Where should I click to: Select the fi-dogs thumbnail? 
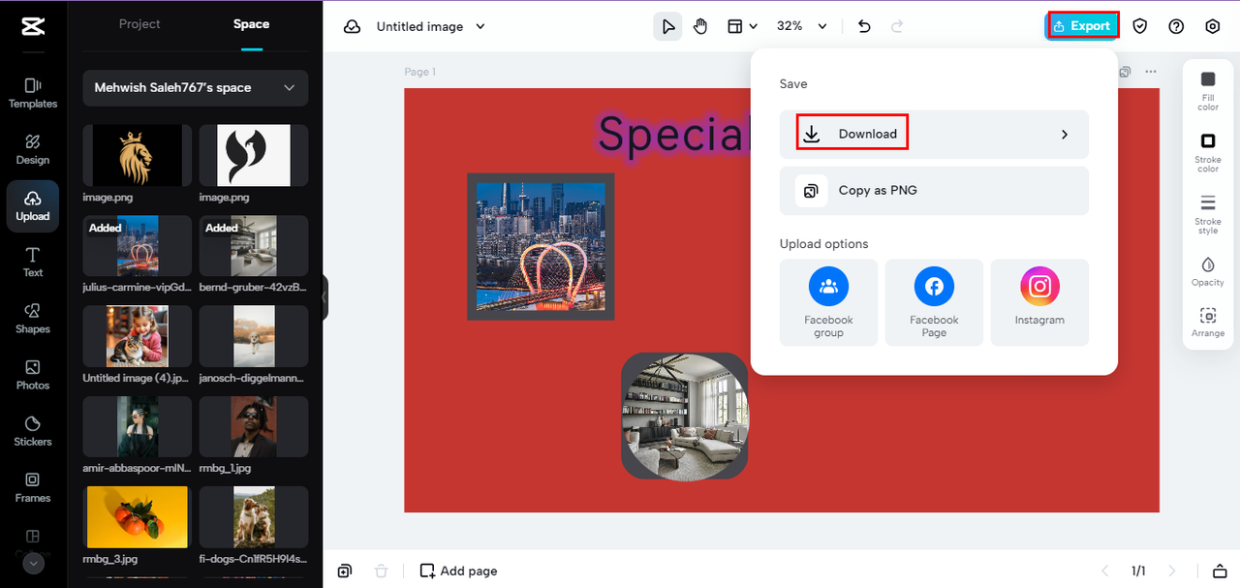click(x=254, y=517)
